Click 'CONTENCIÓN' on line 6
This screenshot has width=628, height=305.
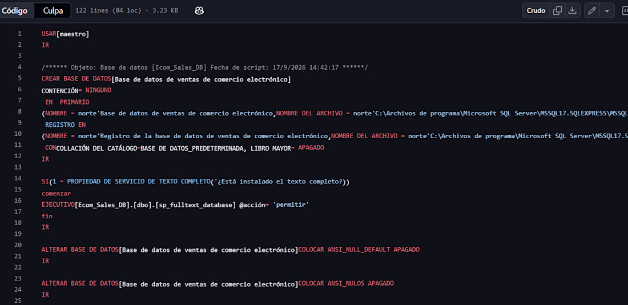[60, 91]
